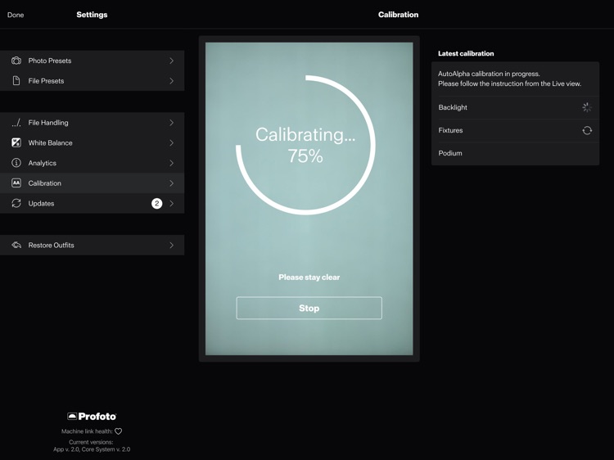Select White Balance menu entry
This screenshot has width=614, height=460.
[92, 142]
